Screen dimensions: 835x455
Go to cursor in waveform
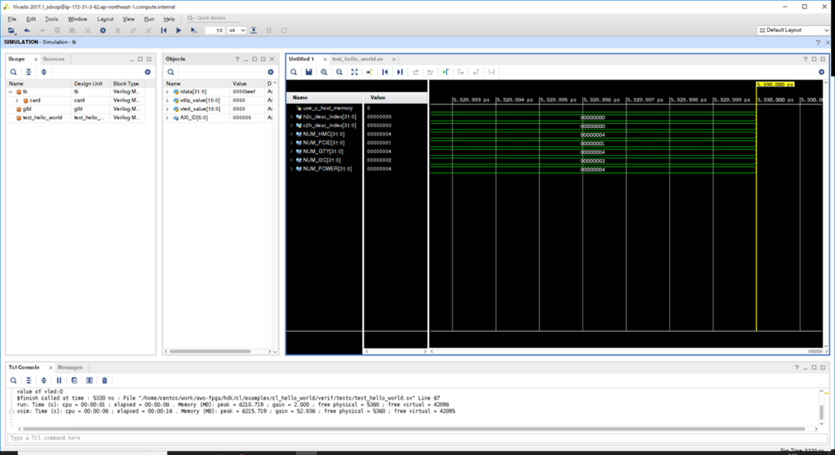pos(369,72)
